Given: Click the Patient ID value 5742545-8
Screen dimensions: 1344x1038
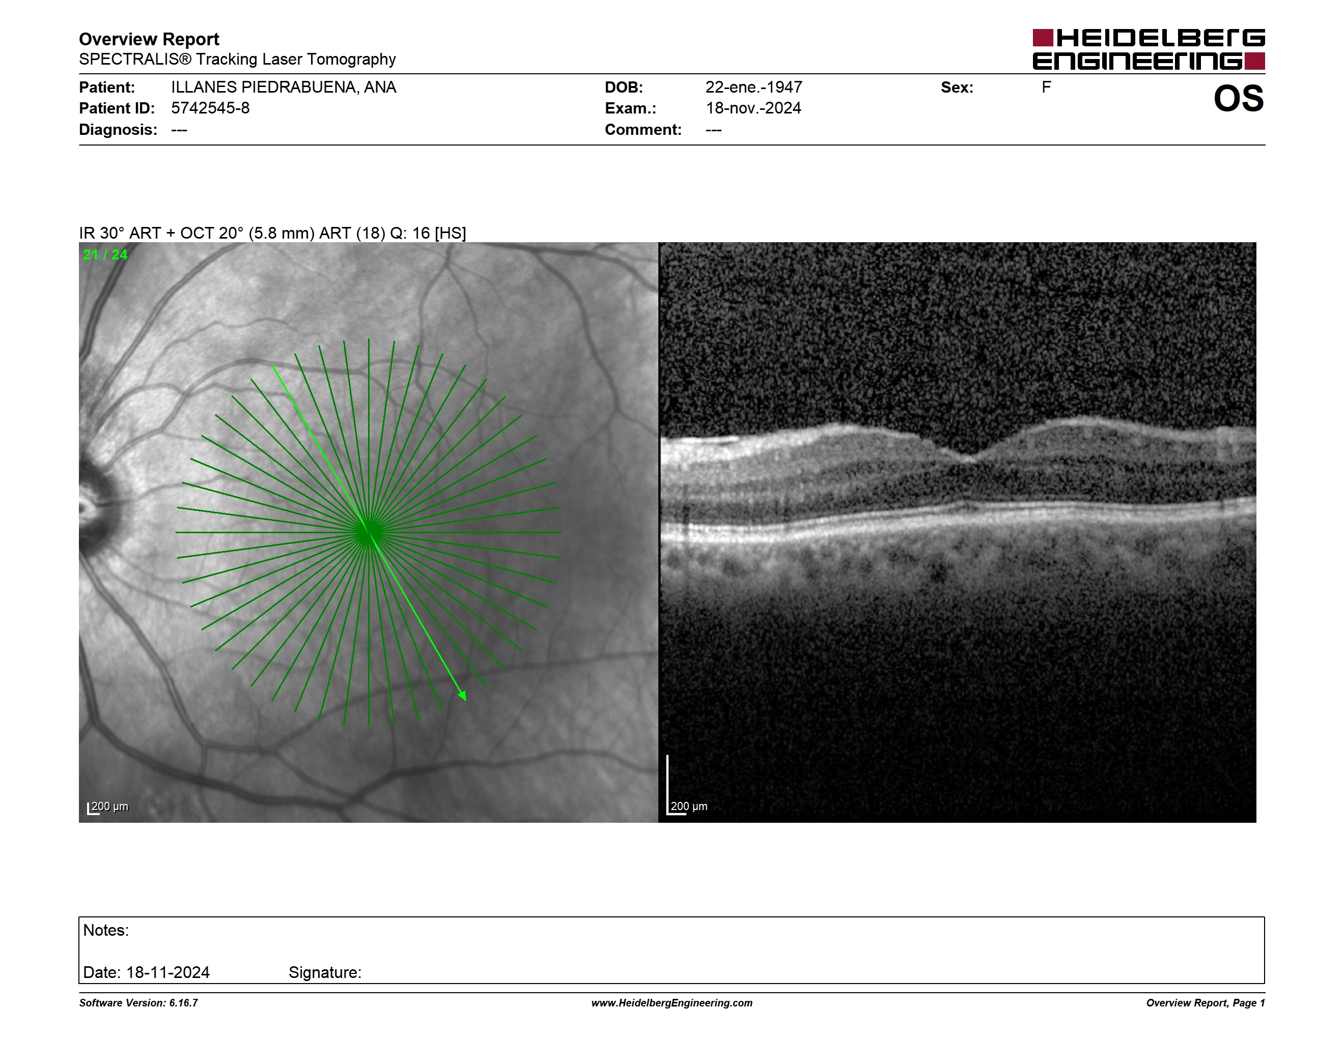Looking at the screenshot, I should click(x=210, y=108).
